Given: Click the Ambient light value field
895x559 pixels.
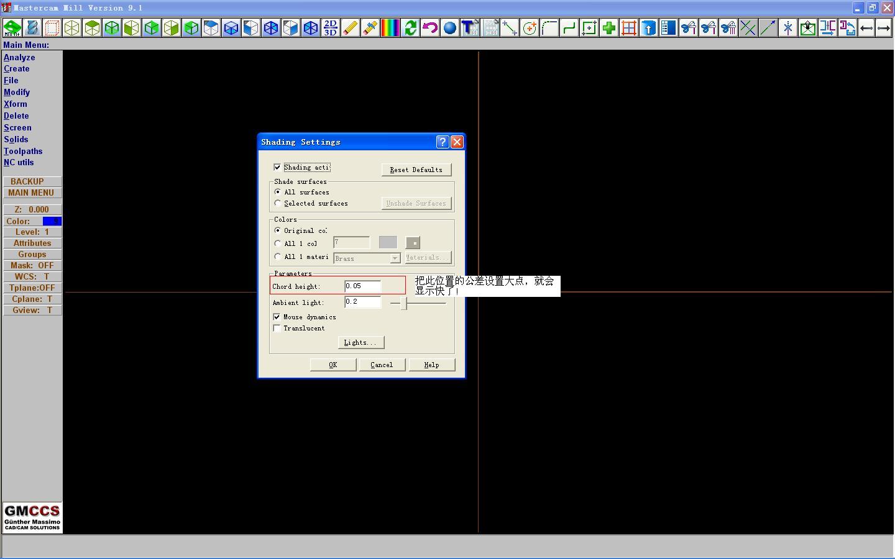Looking at the screenshot, I should tap(363, 302).
